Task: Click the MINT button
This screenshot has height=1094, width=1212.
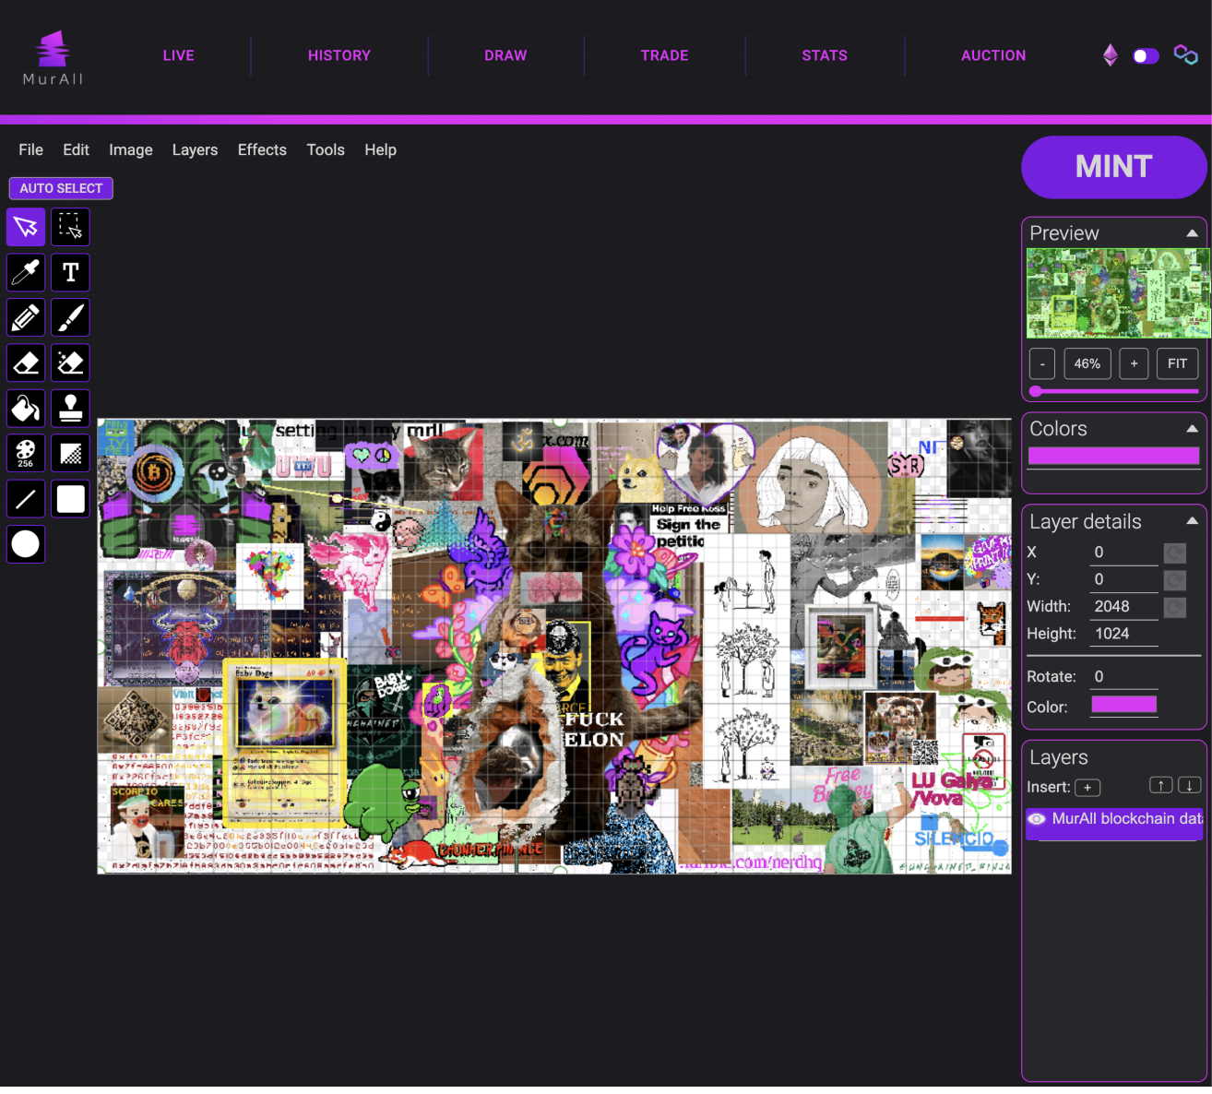Action: click(x=1114, y=167)
